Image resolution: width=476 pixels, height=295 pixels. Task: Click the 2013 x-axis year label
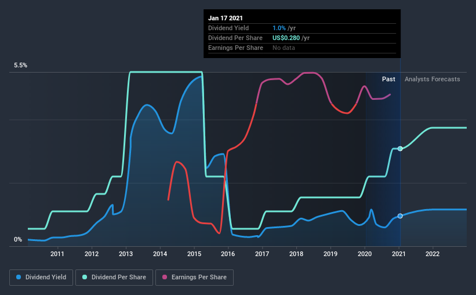coord(126,254)
